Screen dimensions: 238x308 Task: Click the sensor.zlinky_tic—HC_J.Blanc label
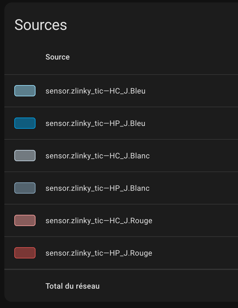98,156
